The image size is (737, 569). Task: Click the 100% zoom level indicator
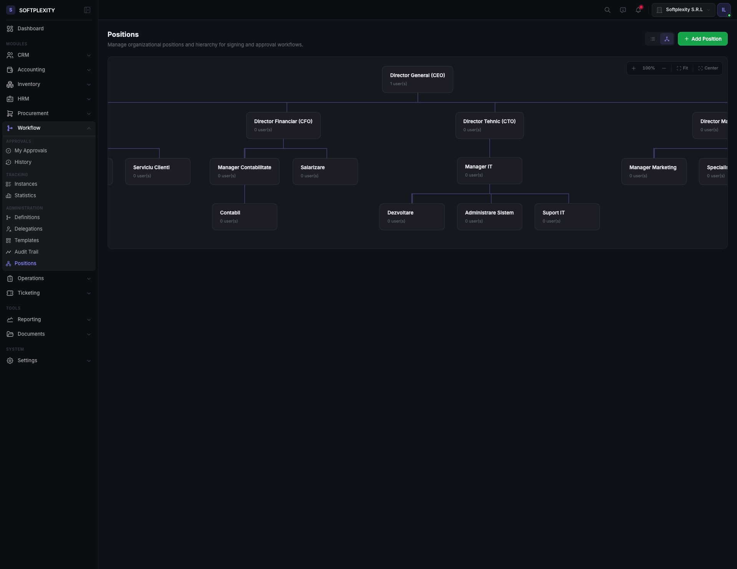649,68
